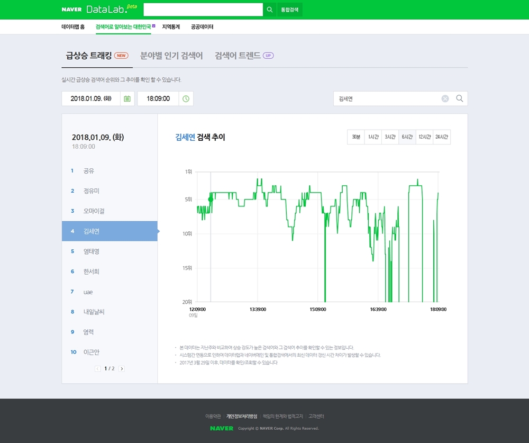Go to previous page of rankings
This screenshot has height=443, width=529.
pos(97,369)
